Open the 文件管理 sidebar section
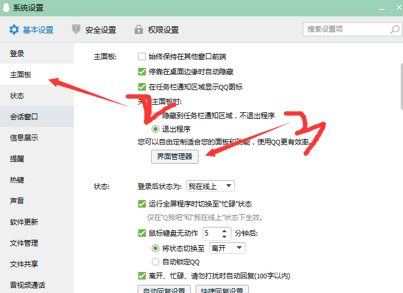 pyautogui.click(x=37, y=243)
